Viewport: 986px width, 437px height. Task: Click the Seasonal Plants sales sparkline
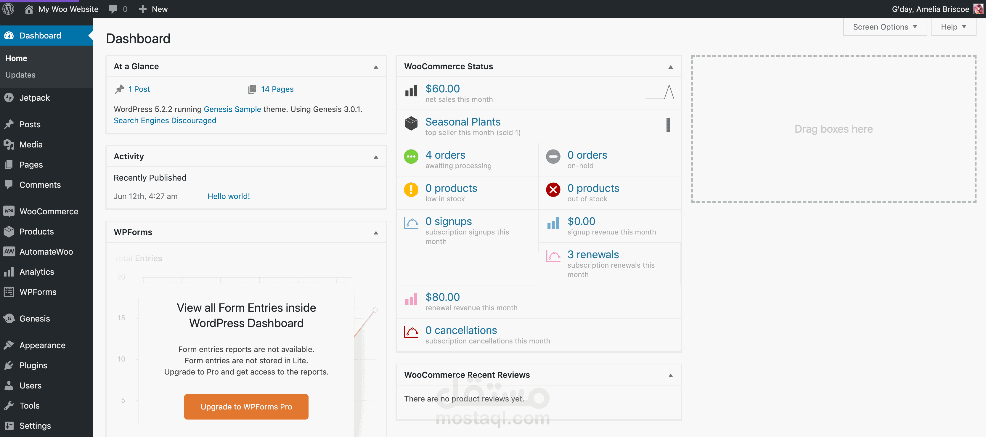(659, 125)
